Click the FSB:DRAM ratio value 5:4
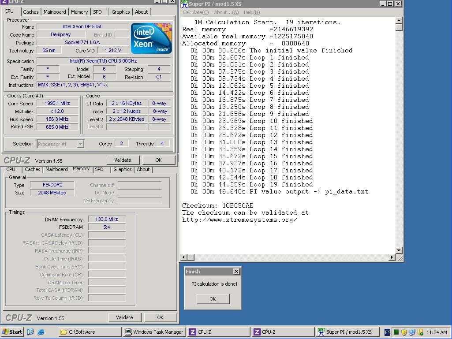452x339 pixels. pos(107,227)
